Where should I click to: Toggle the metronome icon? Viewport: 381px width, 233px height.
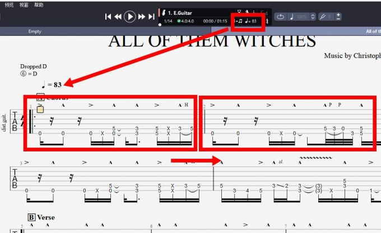point(247,11)
